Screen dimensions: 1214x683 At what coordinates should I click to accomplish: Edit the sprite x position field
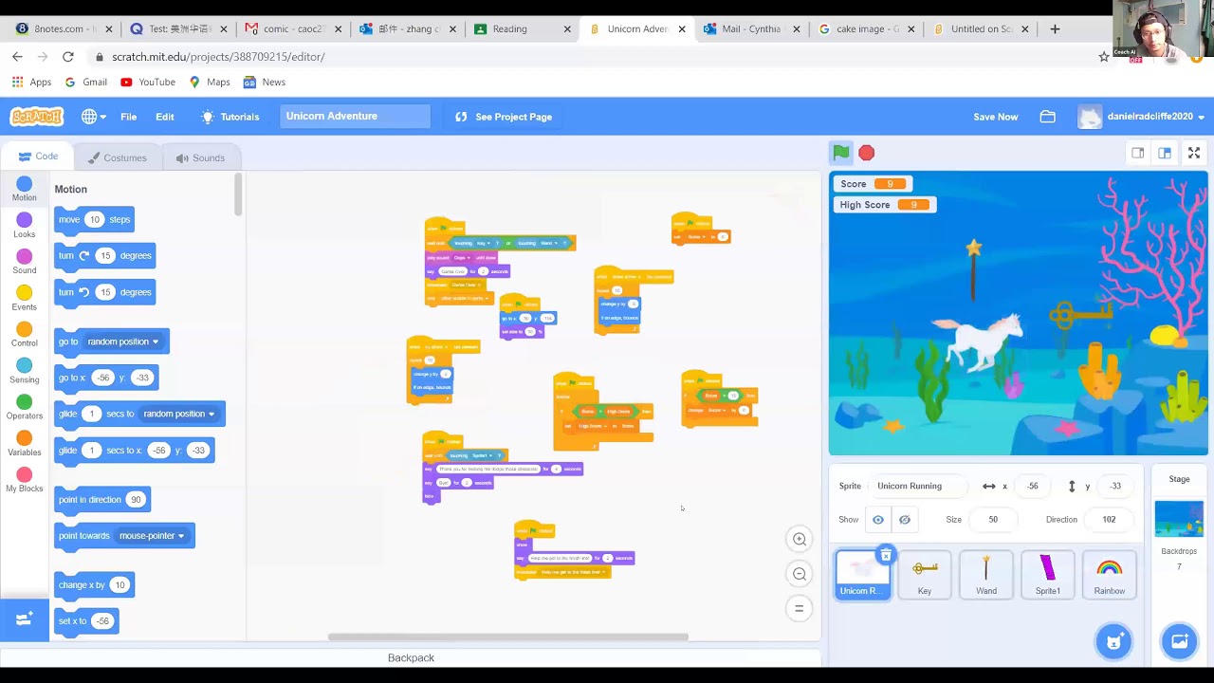tap(1032, 486)
